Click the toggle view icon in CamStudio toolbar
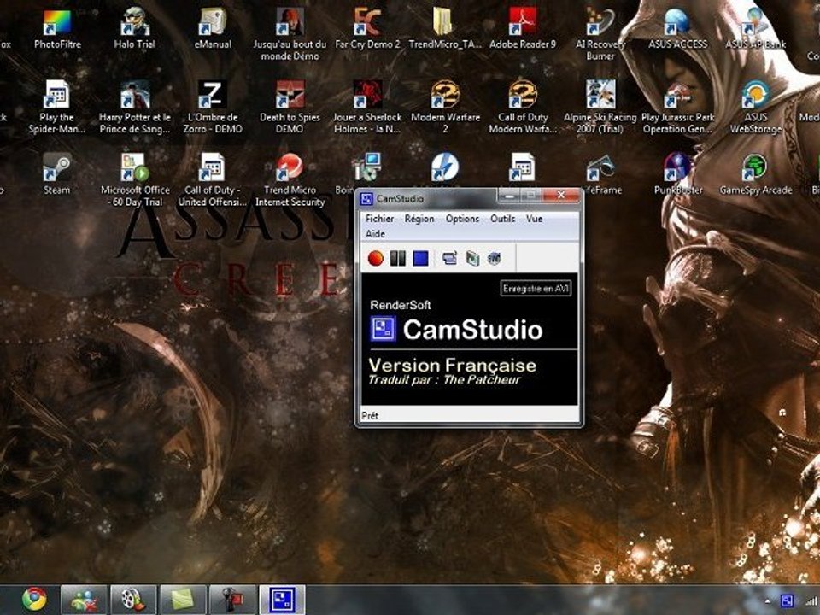The image size is (820, 615). 450,258
